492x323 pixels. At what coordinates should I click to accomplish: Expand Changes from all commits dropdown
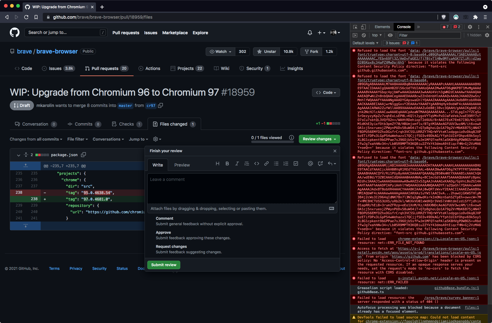coord(36,139)
